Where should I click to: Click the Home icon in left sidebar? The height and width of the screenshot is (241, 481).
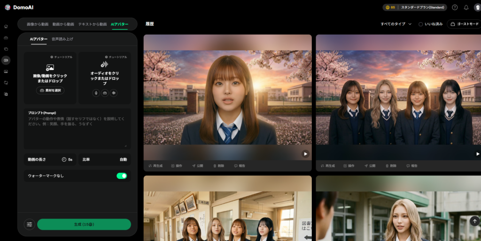click(6, 26)
